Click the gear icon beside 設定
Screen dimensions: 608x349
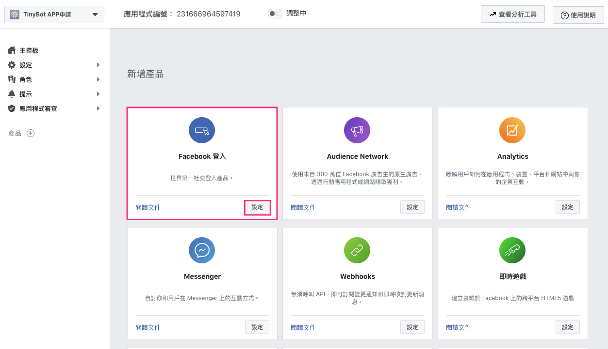click(x=12, y=65)
